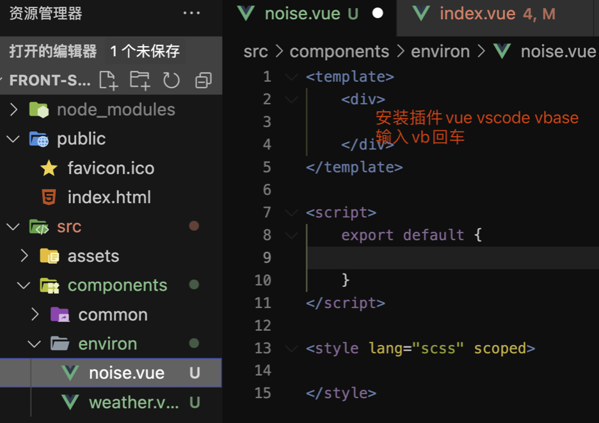Click the public folder globe icon
599x423 pixels.
click(39, 139)
